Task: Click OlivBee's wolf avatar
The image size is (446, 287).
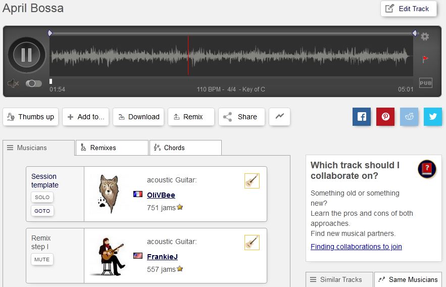Action: pyautogui.click(x=108, y=194)
